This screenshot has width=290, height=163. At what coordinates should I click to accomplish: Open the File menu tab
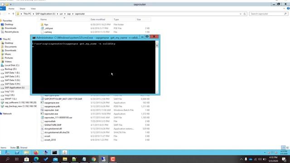point(3,9)
